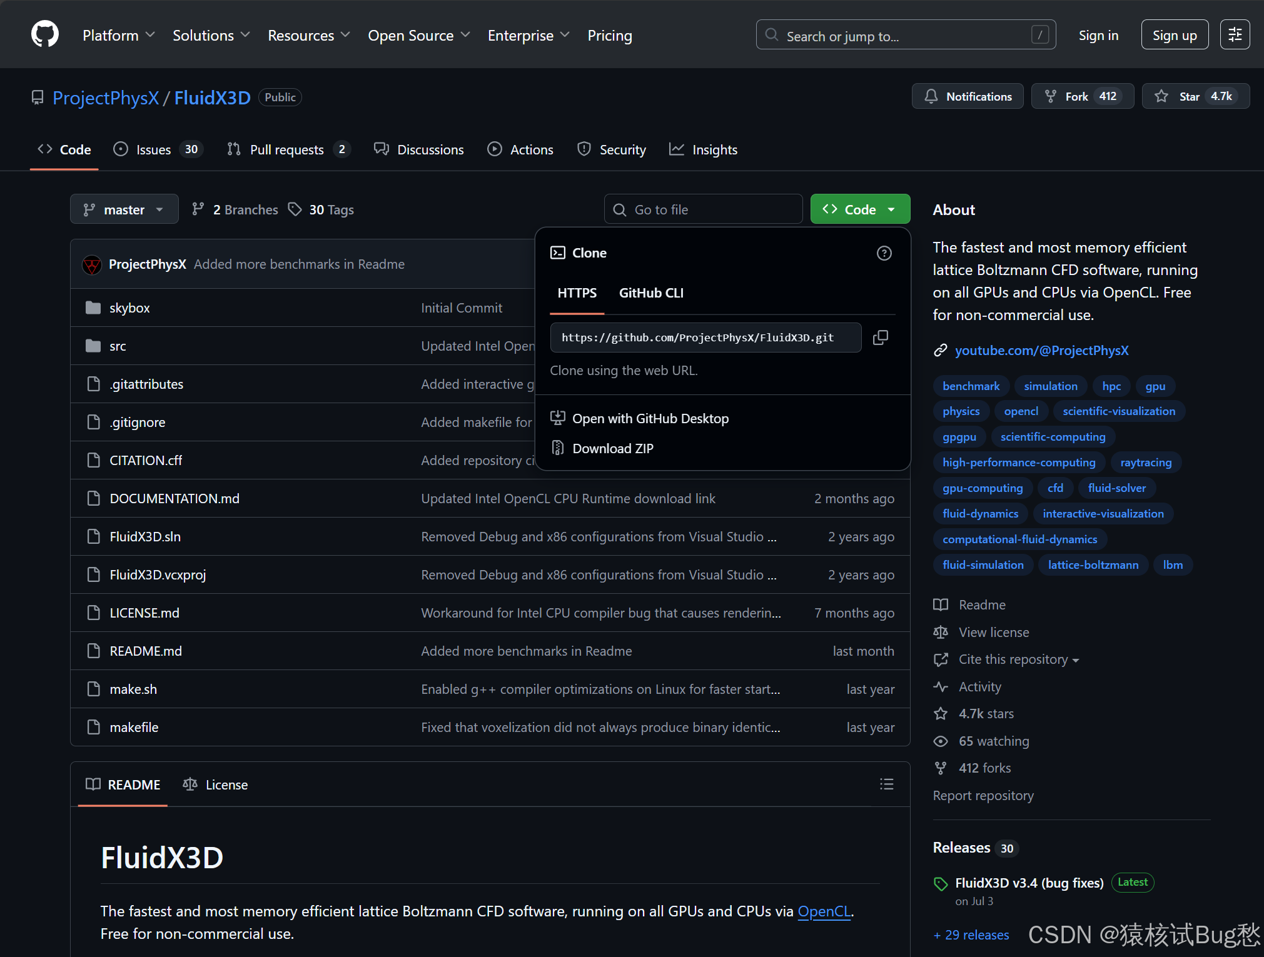Click the src folder icon
The height and width of the screenshot is (957, 1264).
click(93, 346)
